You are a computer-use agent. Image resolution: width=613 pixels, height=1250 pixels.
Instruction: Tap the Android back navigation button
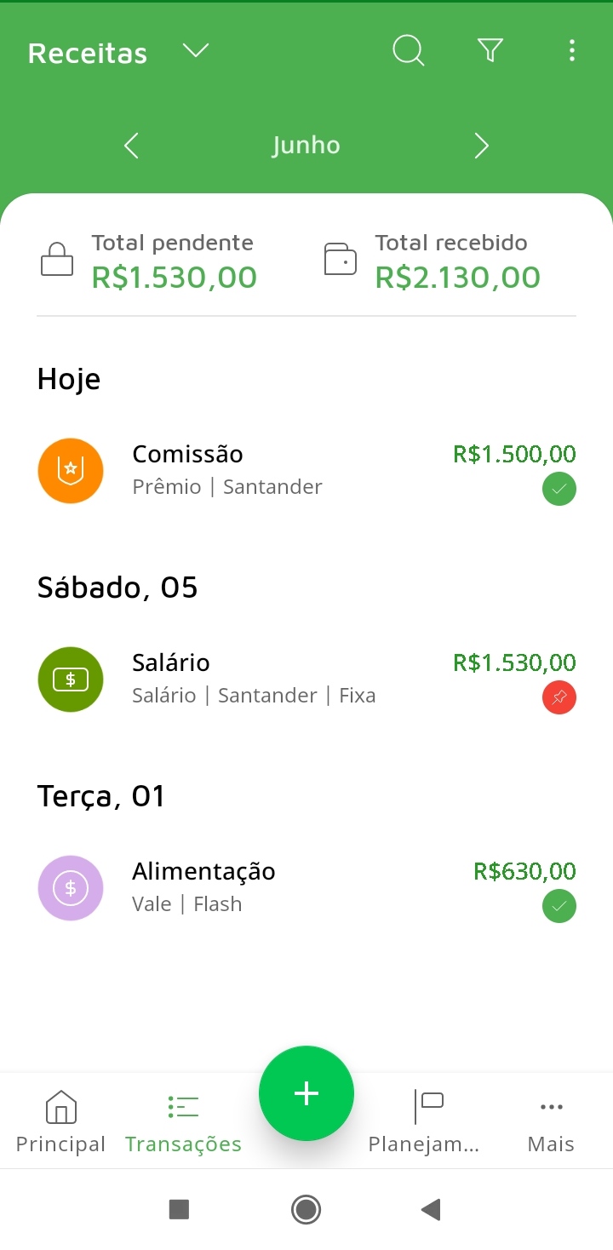click(x=432, y=1209)
